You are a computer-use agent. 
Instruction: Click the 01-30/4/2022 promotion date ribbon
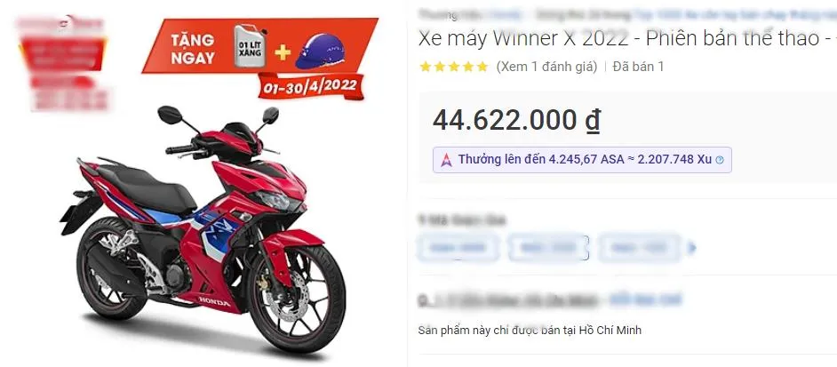tap(311, 86)
